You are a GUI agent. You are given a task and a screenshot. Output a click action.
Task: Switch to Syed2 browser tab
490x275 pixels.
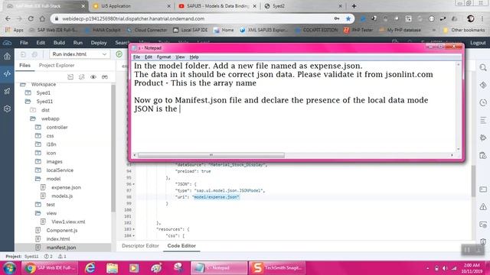[302, 6]
